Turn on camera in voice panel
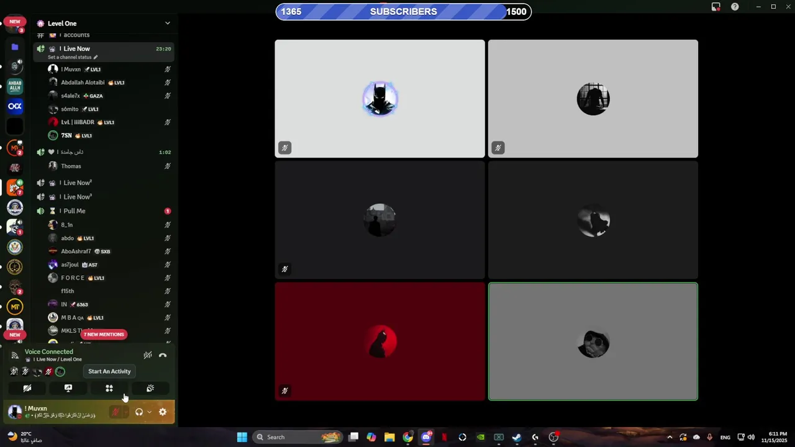 tap(27, 388)
